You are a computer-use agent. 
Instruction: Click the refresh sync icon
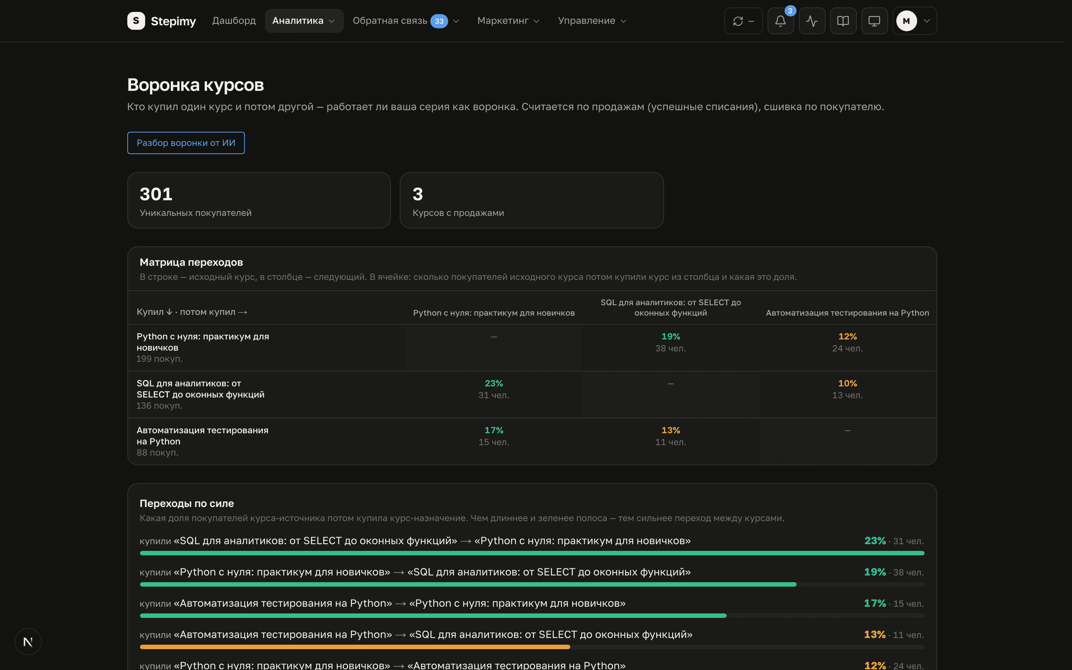[x=738, y=21]
